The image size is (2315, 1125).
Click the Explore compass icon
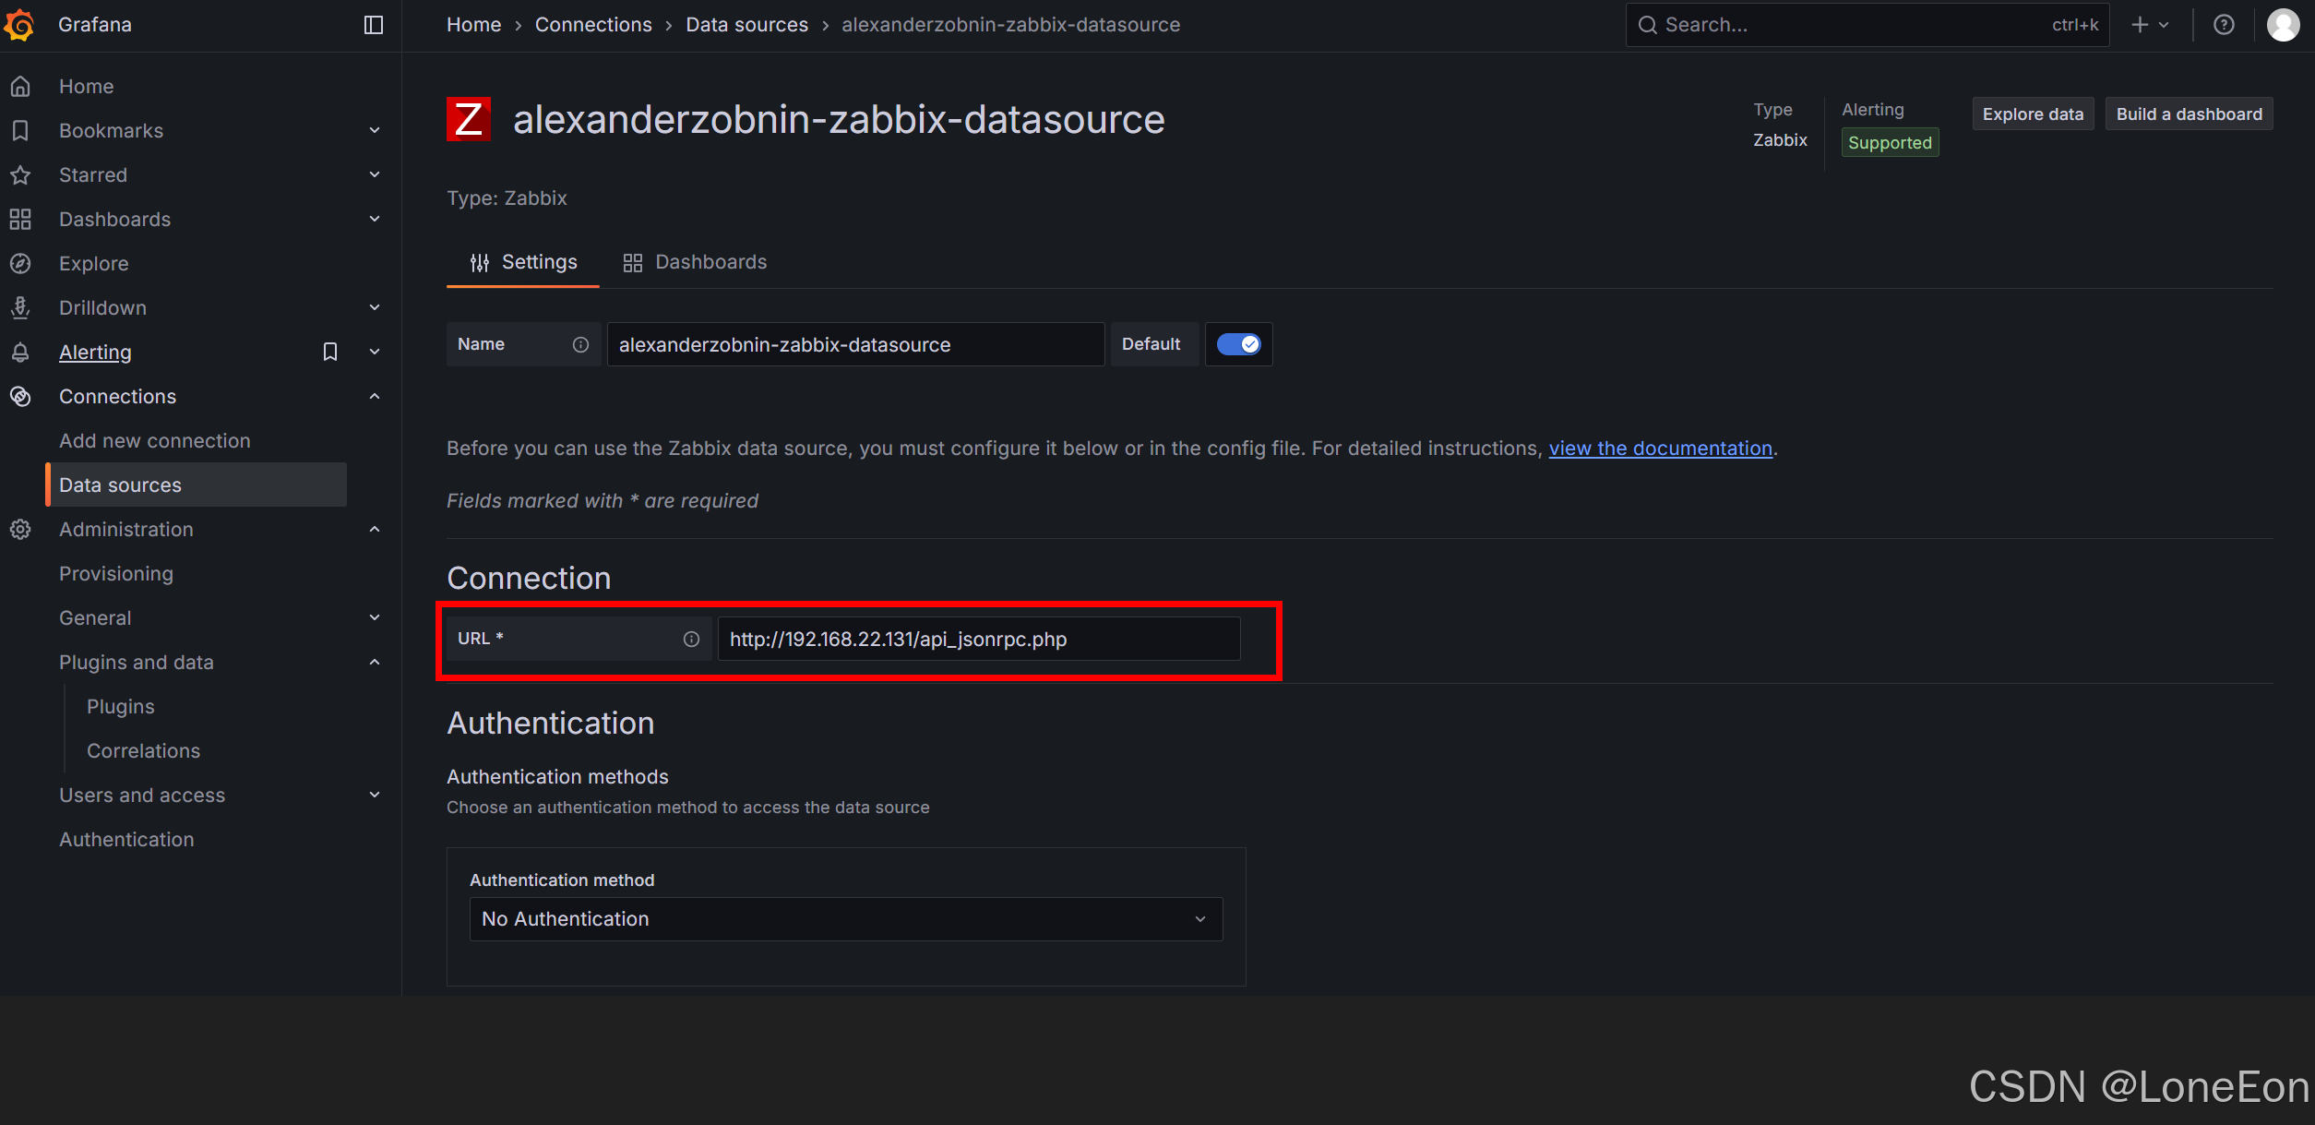[20, 263]
